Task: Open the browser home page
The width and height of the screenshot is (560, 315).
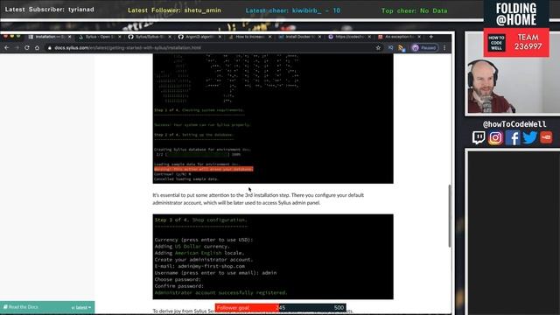Action: (37, 47)
